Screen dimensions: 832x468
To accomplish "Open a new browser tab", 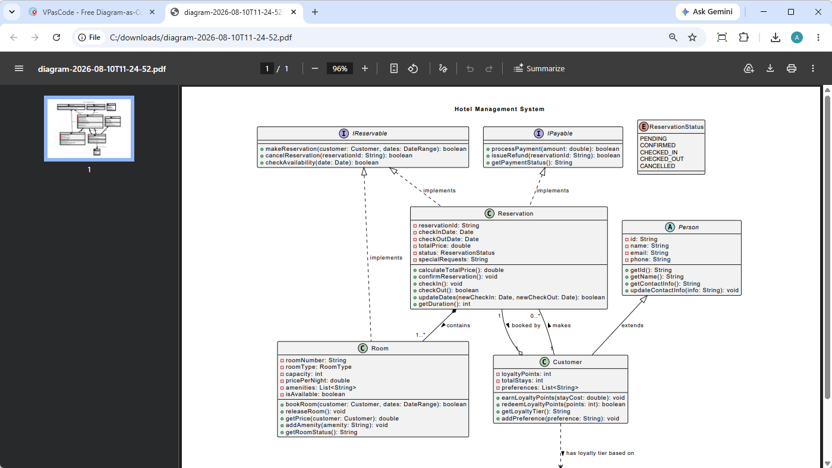I will coord(315,12).
